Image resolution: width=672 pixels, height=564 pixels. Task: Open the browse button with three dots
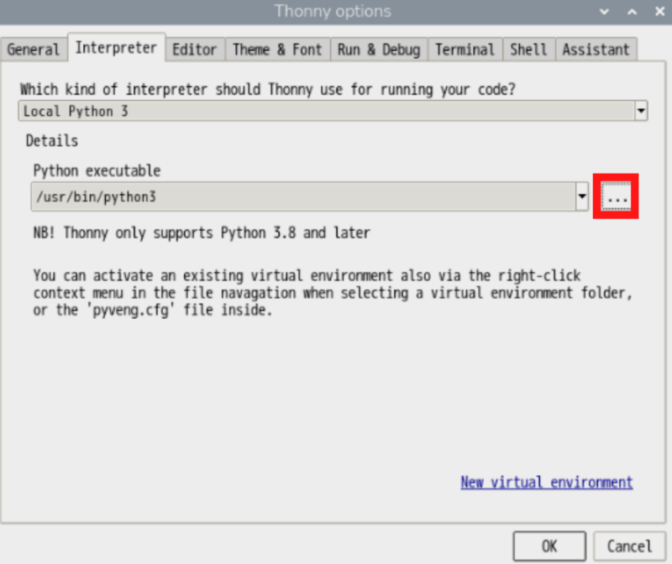tap(617, 198)
